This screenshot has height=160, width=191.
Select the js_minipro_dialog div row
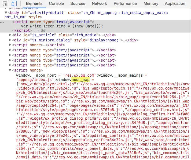pyautogui.click(x=75, y=40)
